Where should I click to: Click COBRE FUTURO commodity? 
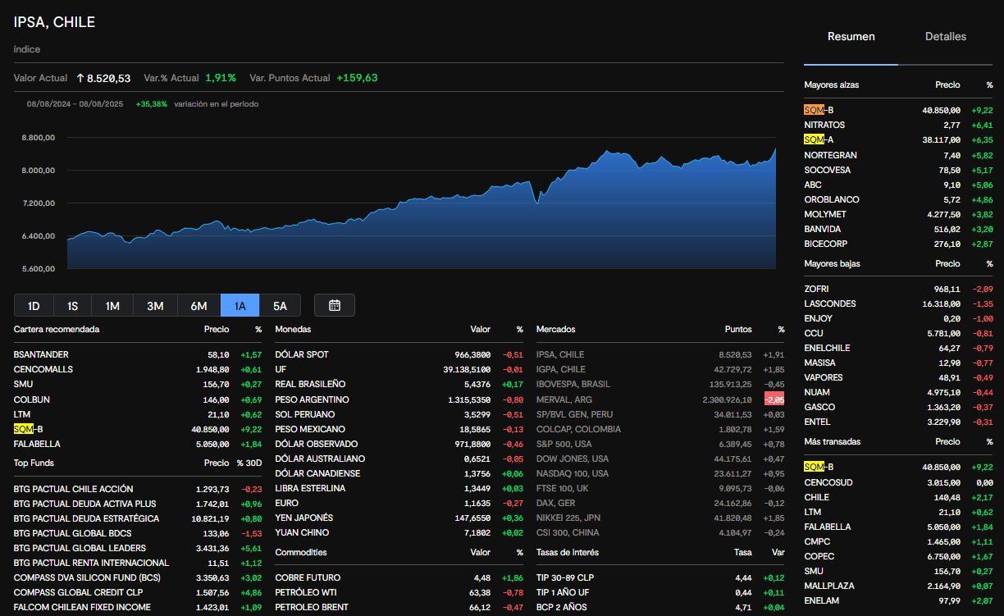click(x=399, y=577)
